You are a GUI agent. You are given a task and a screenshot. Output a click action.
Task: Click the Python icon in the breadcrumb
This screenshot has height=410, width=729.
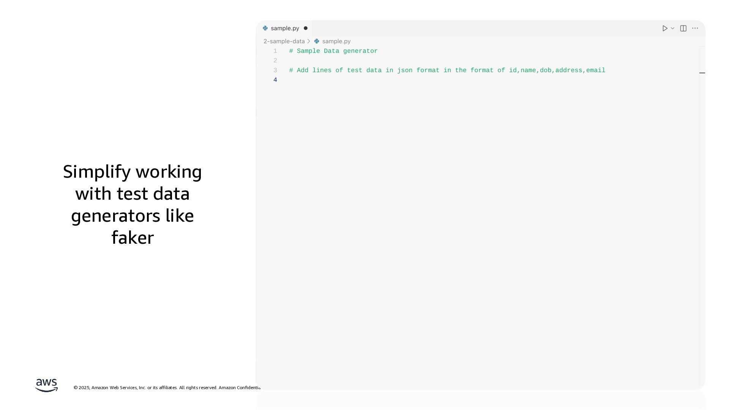click(317, 41)
